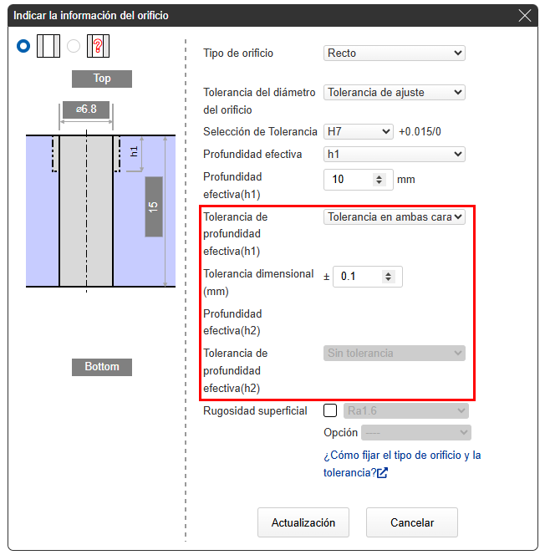Screen dimensions: 545x555
Task: Select the first hole type radio button
Action: pos(23,46)
